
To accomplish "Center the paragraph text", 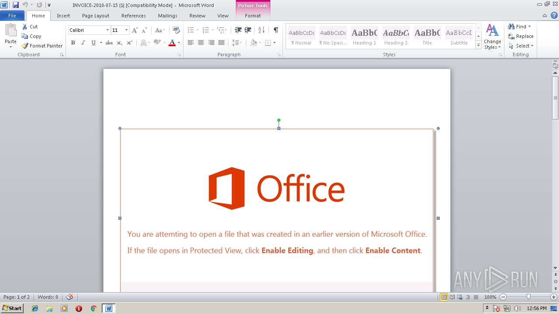I will tap(201, 43).
